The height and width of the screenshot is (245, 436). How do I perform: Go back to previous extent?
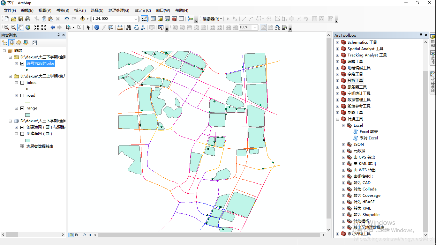(53, 27)
